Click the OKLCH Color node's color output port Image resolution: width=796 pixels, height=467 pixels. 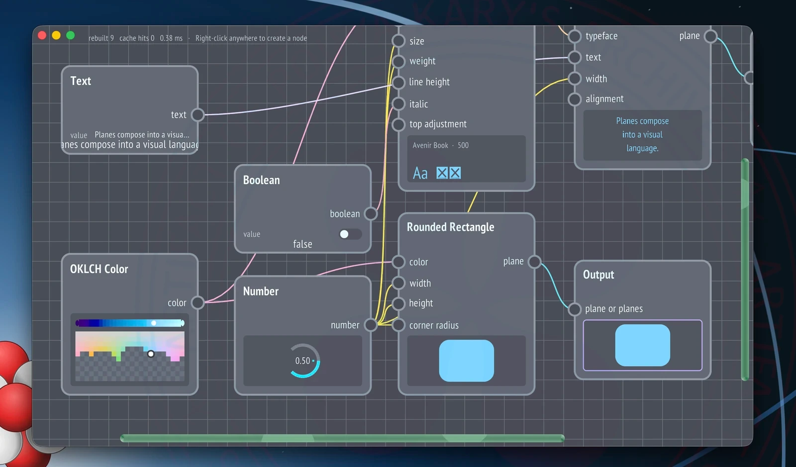point(198,302)
